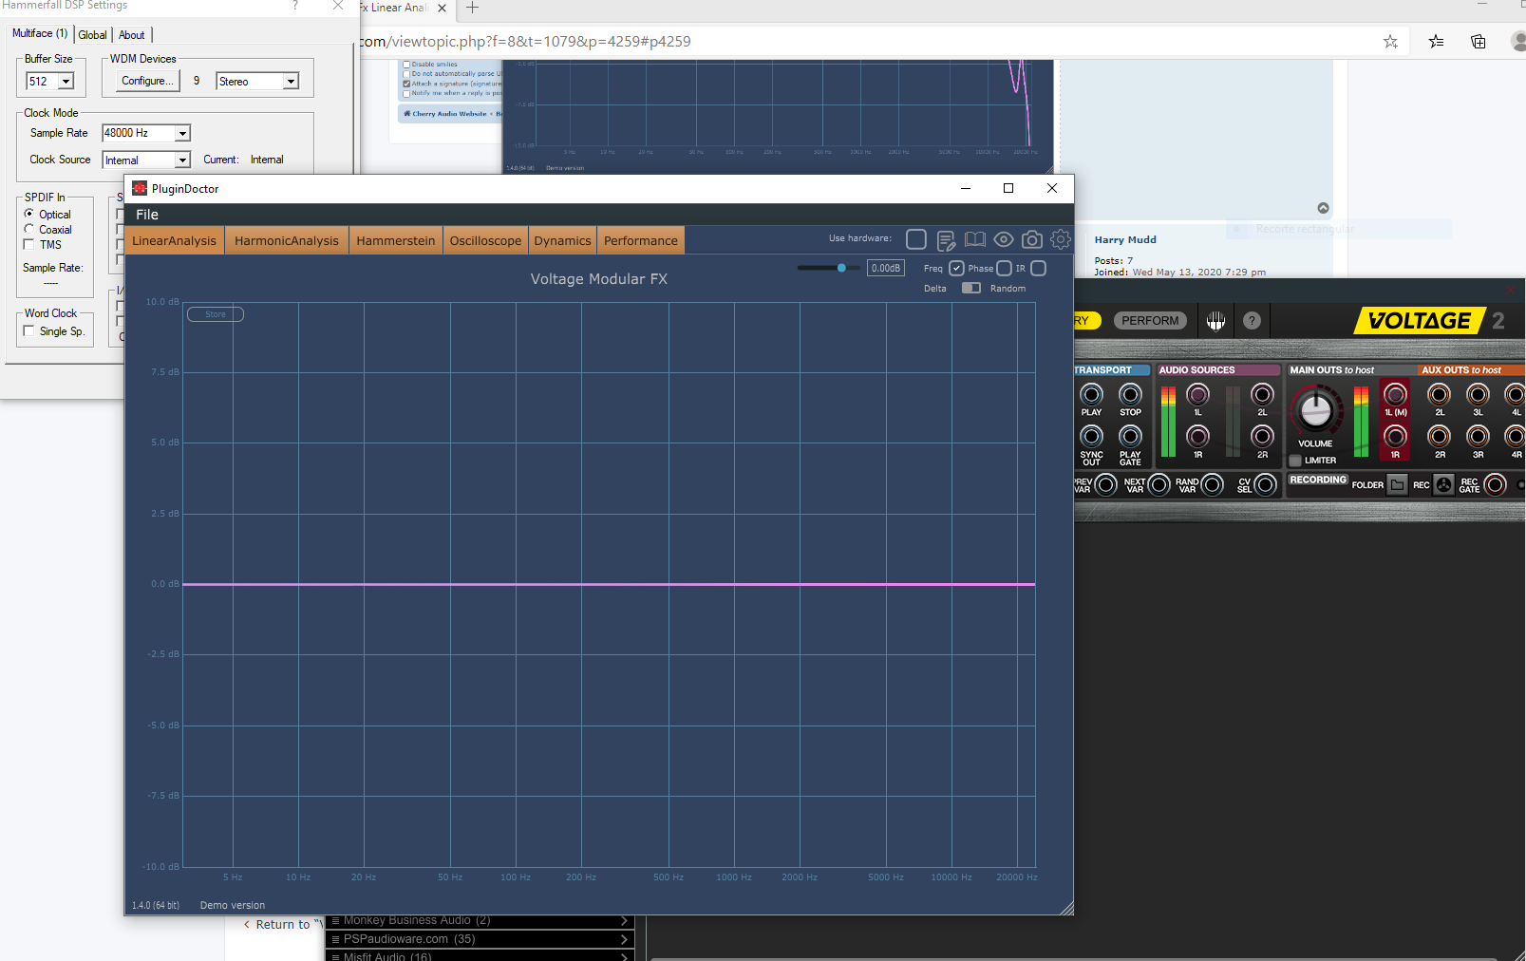This screenshot has height=961, width=1526.
Task: Click the CV SEL jack
Action: [1265, 485]
